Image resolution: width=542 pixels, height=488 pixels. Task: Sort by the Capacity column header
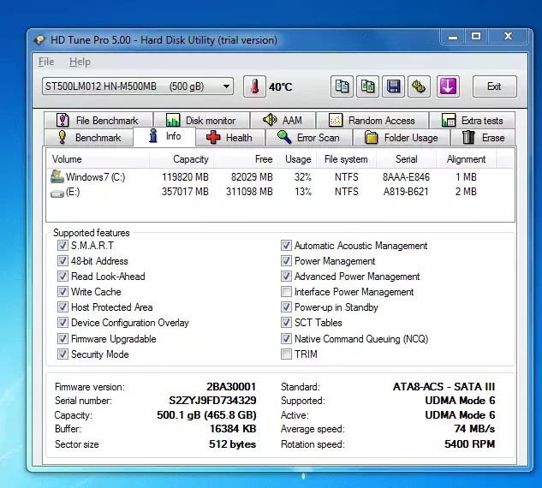point(182,159)
